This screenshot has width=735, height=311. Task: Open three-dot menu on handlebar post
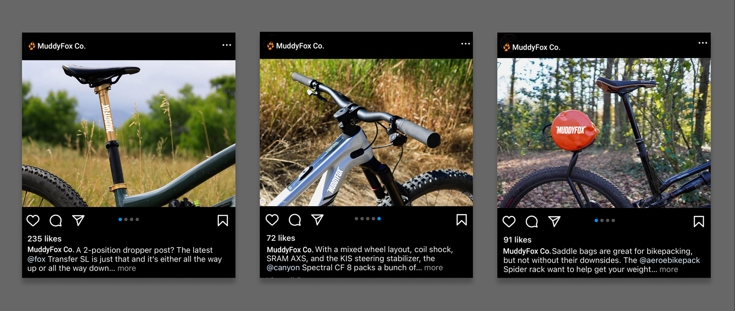(x=465, y=44)
